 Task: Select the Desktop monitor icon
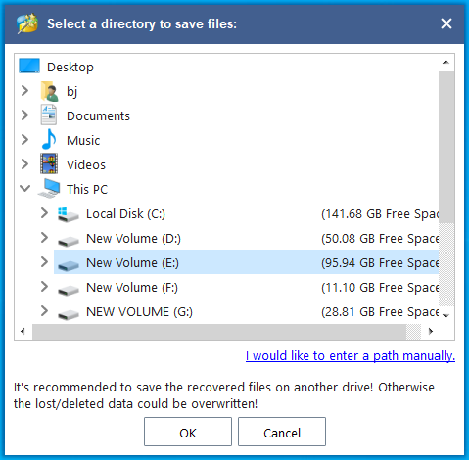[29, 66]
